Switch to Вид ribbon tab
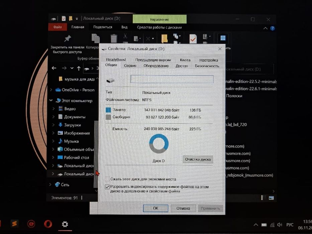The image size is (312, 234). click(124, 27)
